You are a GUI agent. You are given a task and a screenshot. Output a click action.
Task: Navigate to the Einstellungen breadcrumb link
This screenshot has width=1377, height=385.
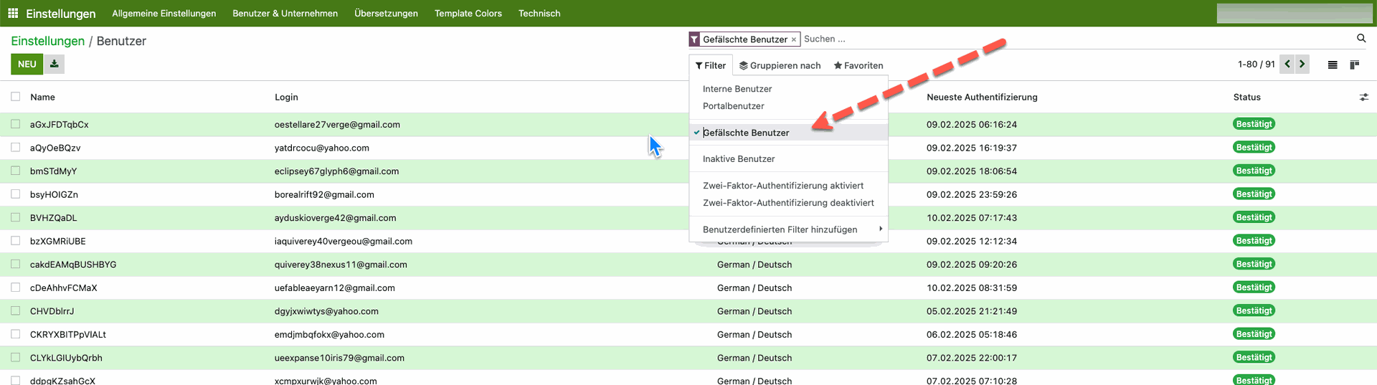coord(47,41)
